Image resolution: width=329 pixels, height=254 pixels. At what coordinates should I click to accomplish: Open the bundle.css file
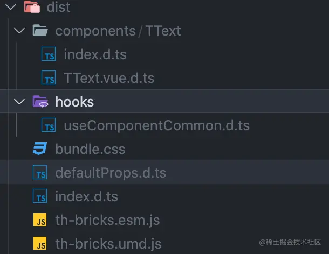(x=90, y=149)
